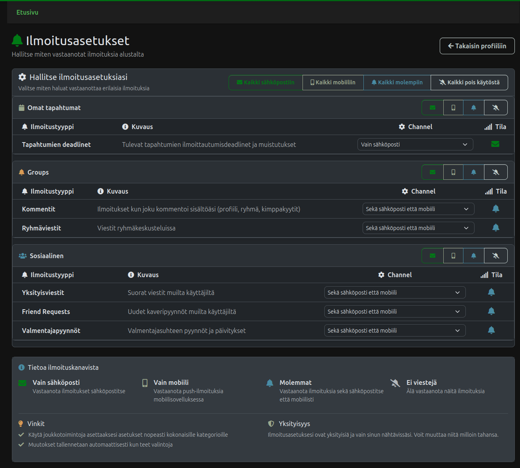Screen dimensions: 520x468
Task: Click the status bell icon for Kommentit
Action: 495,209
